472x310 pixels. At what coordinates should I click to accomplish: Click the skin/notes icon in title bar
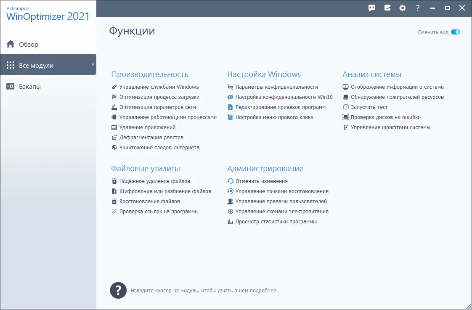click(387, 8)
